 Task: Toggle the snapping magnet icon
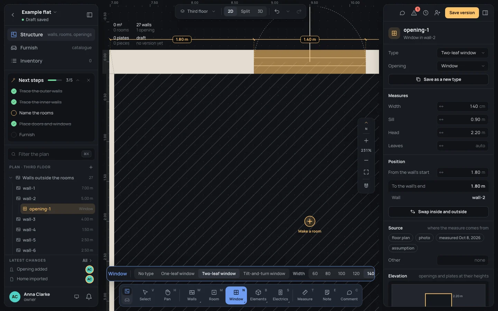[x=366, y=186]
